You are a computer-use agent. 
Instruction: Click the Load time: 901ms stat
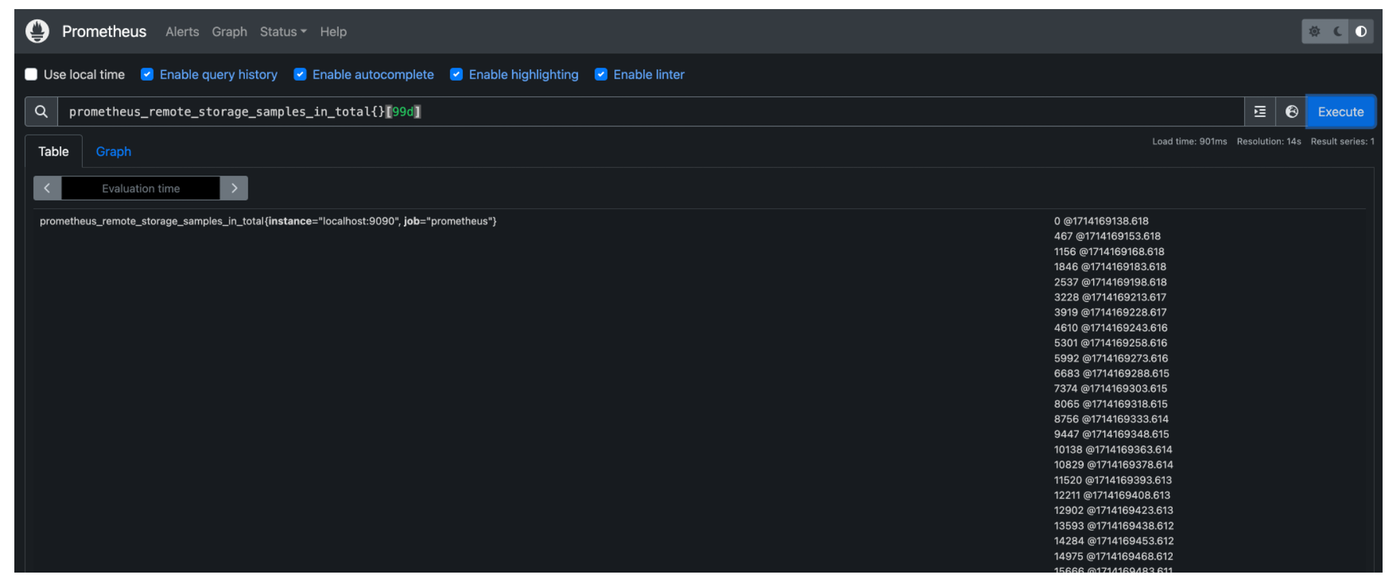point(1189,141)
